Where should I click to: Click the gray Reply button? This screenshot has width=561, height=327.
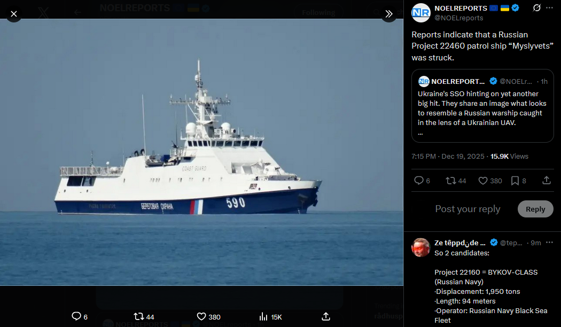pyautogui.click(x=535, y=209)
